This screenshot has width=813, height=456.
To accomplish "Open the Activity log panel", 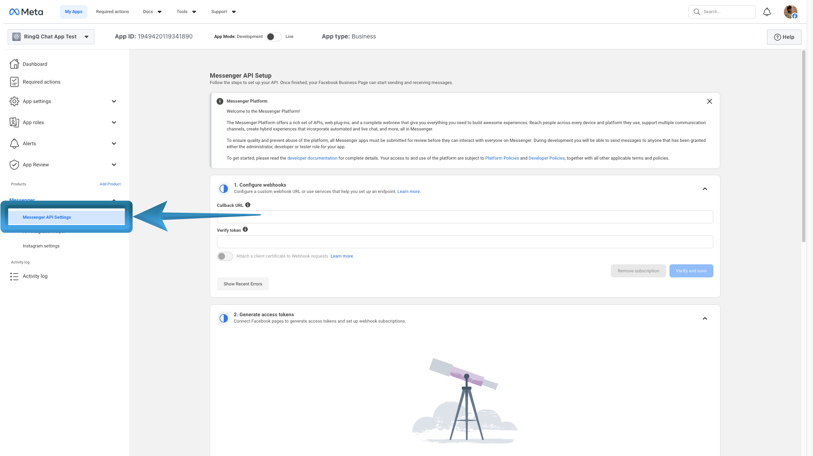I will (35, 276).
